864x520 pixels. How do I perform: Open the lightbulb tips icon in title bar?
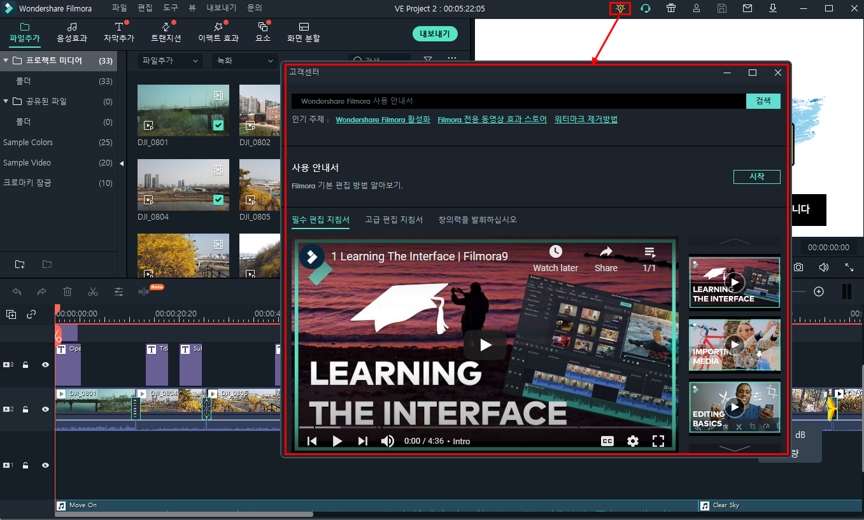point(620,8)
